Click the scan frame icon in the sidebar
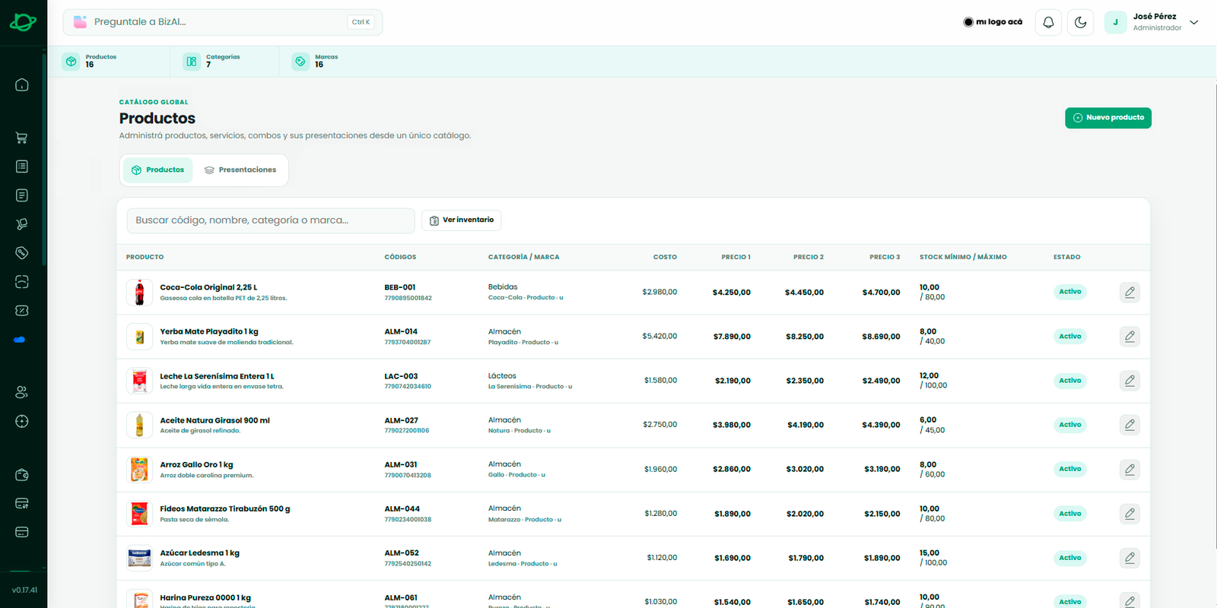The height and width of the screenshot is (608, 1217). click(22, 282)
